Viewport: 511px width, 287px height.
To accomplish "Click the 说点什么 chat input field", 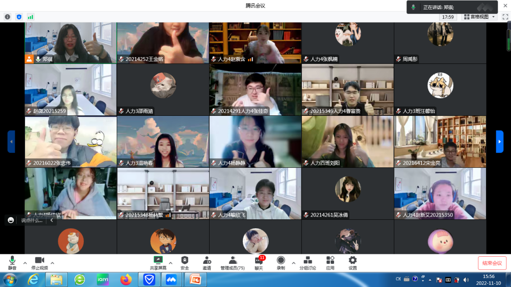I will [x=32, y=220].
